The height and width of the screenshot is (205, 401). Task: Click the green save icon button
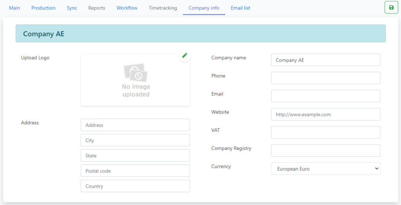pos(391,7)
